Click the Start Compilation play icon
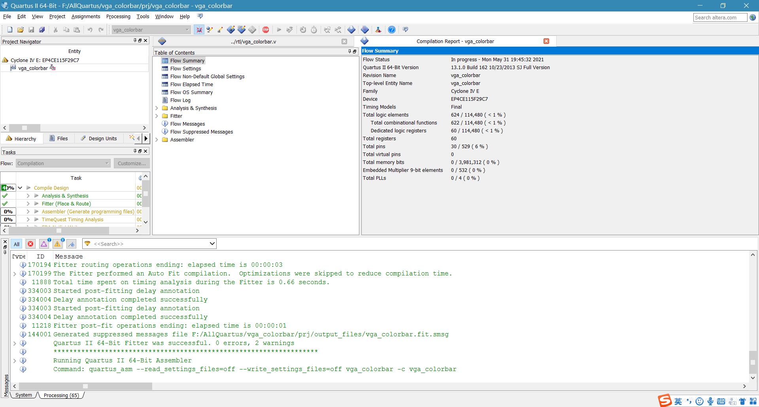Image resolution: width=759 pixels, height=407 pixels. [x=279, y=30]
